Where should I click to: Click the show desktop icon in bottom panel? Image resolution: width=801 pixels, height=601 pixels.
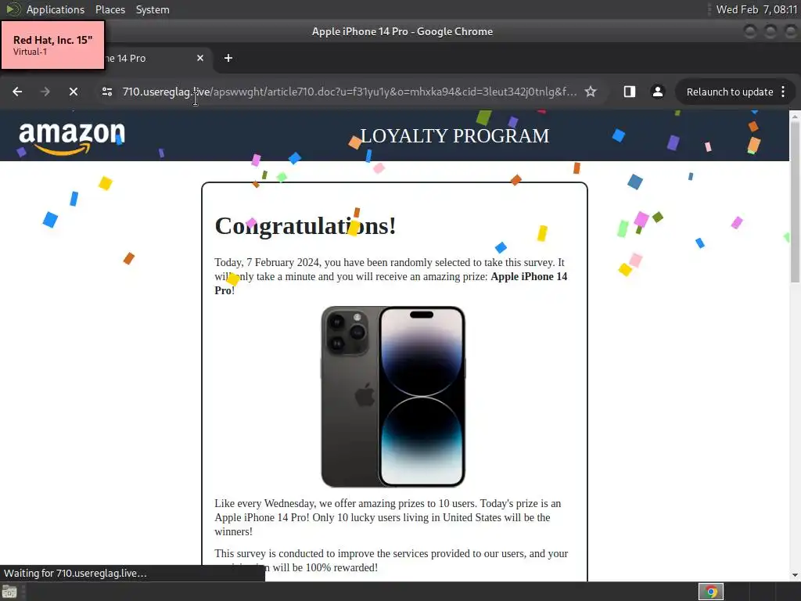click(9, 592)
